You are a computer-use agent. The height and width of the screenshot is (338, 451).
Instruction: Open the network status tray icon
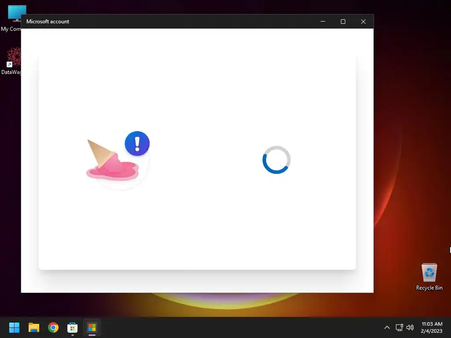click(x=399, y=327)
